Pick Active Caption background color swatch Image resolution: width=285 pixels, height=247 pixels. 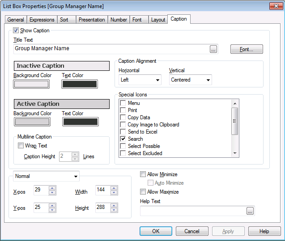[32, 122]
